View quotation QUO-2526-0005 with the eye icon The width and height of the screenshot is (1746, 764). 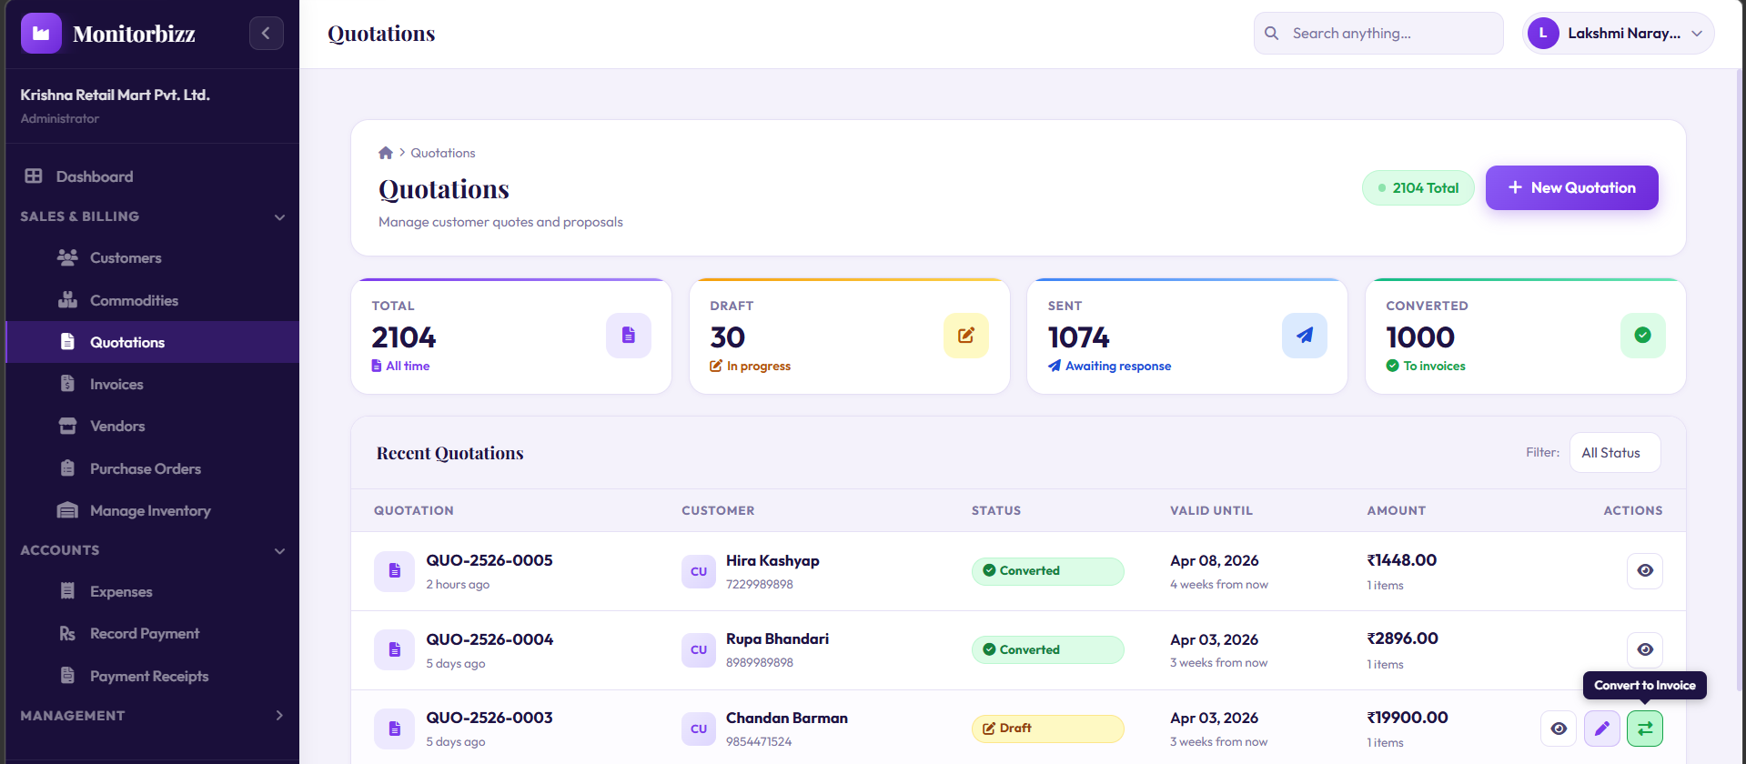[1644, 570]
